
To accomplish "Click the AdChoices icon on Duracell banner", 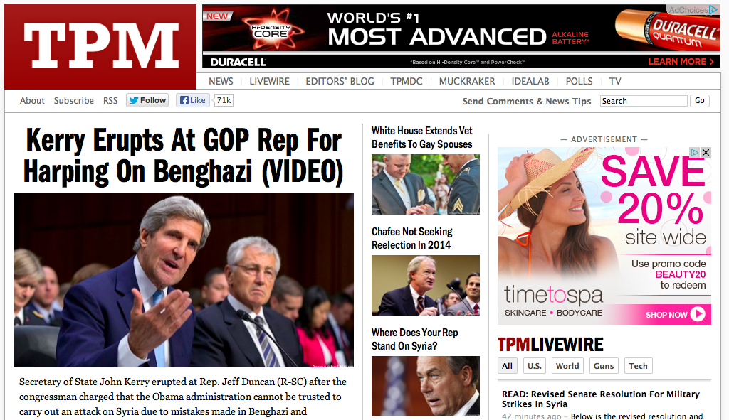I will (x=693, y=10).
